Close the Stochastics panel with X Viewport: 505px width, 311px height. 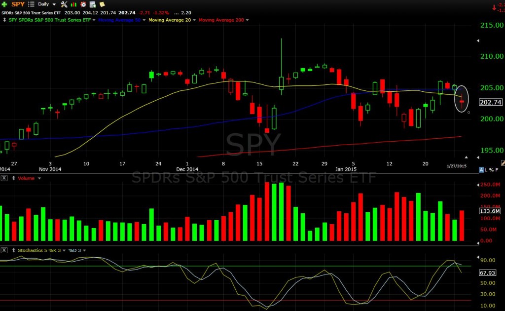(4, 250)
